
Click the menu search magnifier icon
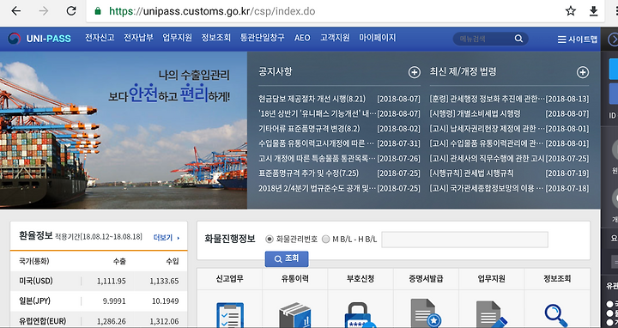(x=518, y=39)
